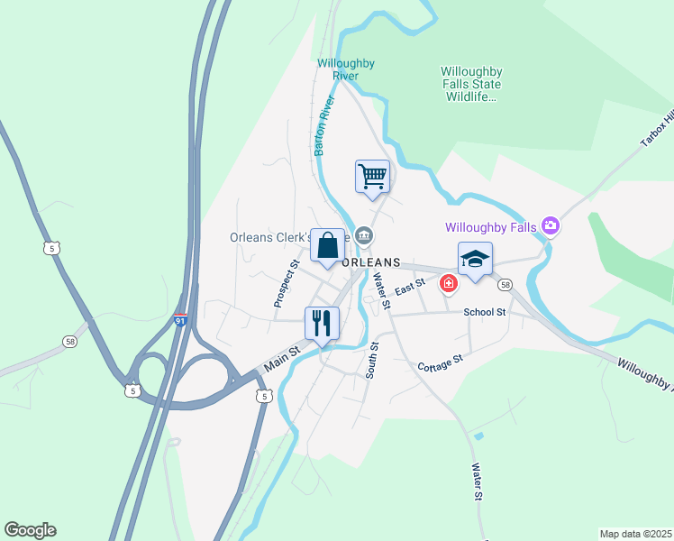This screenshot has width=674, height=541.
Task: Open the Google logo link
Action: tap(30, 530)
